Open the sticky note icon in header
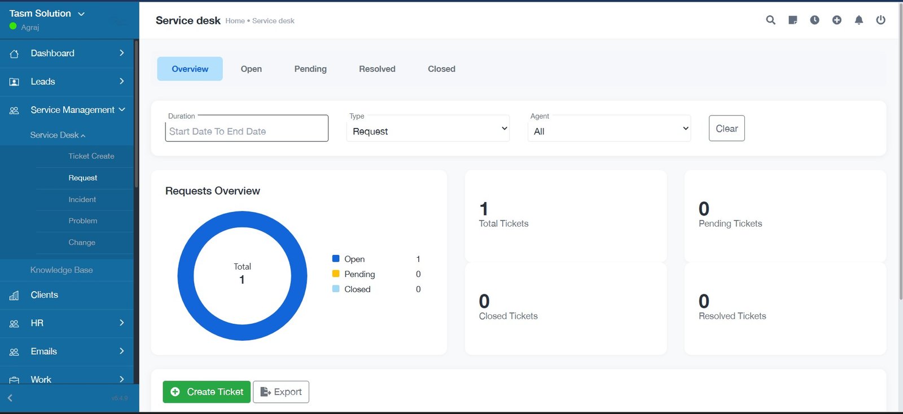Screen dimensions: 903x414 coord(793,20)
